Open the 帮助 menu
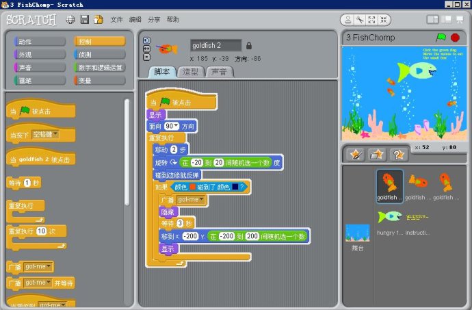This screenshot has height=310, width=472. (173, 20)
